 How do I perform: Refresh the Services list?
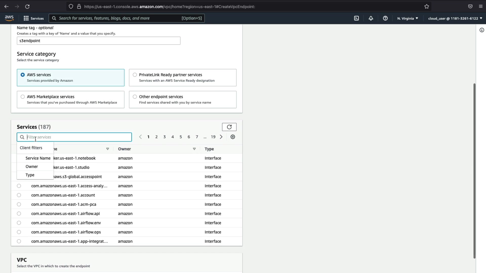229,127
